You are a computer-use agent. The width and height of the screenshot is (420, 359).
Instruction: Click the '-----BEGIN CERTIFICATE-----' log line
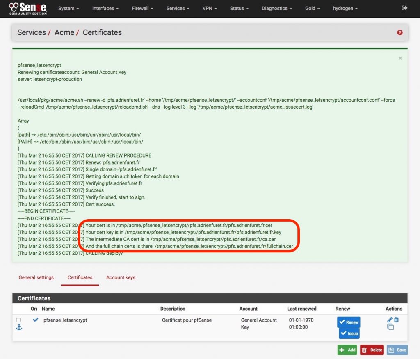[x=46, y=211]
